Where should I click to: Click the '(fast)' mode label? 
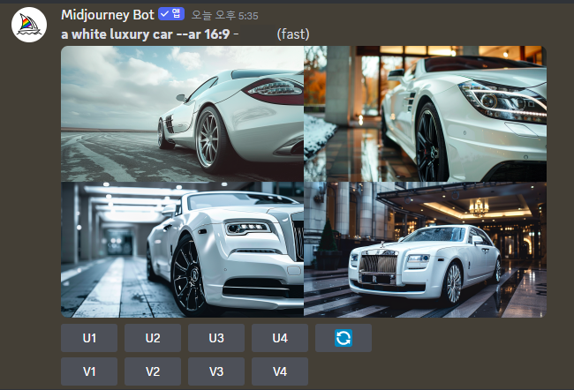point(293,34)
